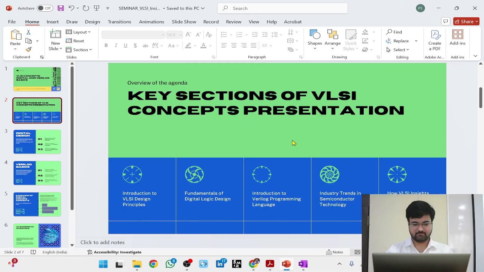Switch to the Animations tab
The height and width of the screenshot is (272, 484).
tap(152, 22)
